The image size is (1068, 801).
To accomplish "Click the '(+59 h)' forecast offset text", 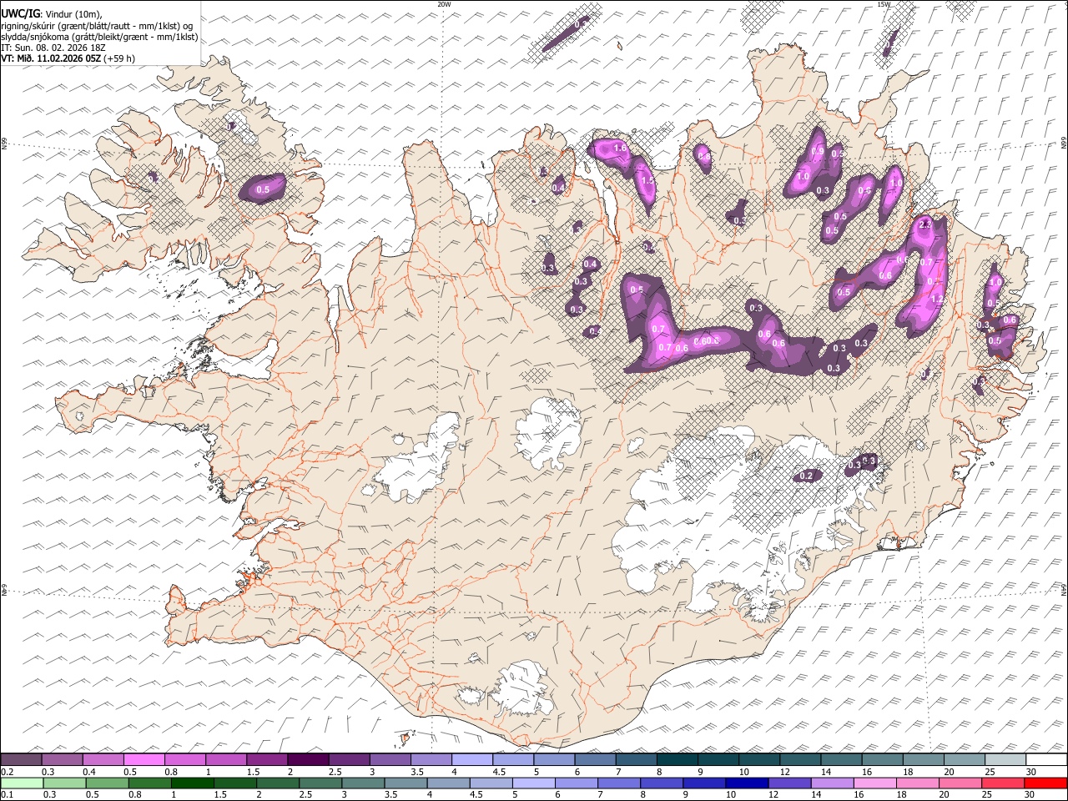I will pyautogui.click(x=119, y=58).
